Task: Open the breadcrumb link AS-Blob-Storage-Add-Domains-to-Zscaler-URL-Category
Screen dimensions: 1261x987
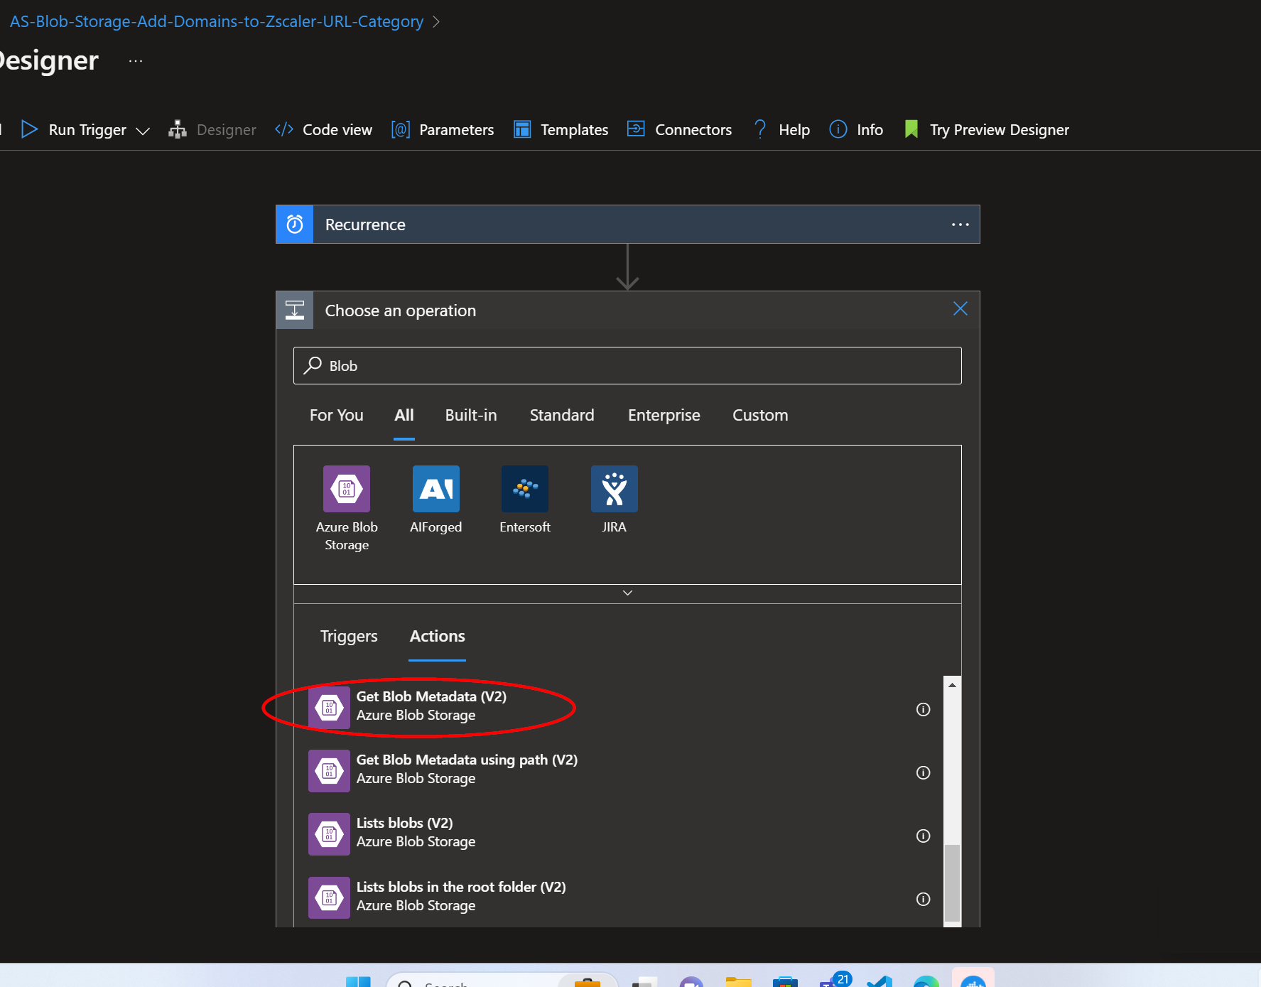Action: [x=217, y=21]
